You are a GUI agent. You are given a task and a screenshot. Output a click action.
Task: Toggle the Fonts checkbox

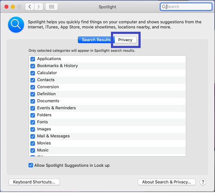click(x=33, y=122)
